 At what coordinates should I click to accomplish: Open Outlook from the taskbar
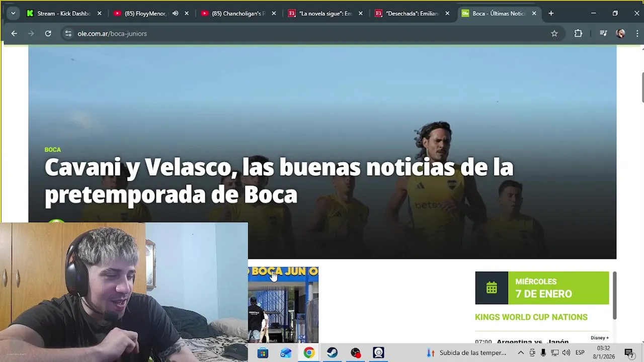click(x=286, y=353)
